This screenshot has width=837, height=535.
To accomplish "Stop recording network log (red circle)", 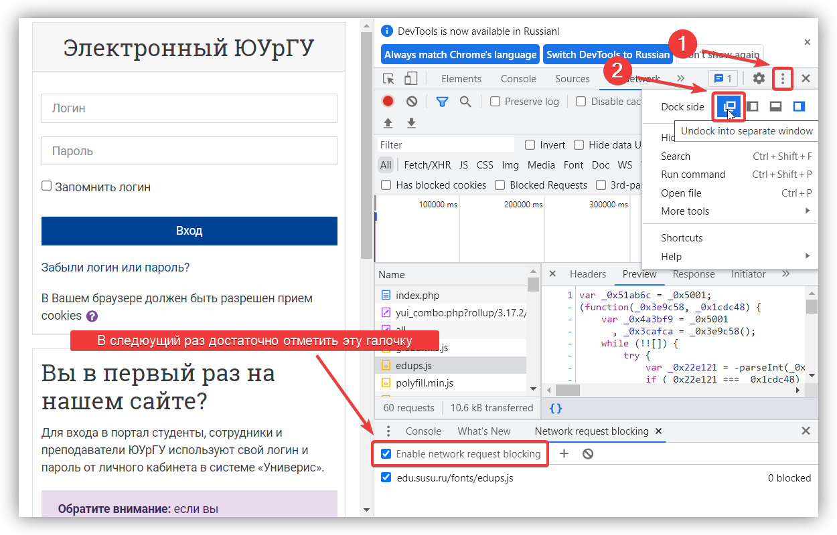I will (x=388, y=102).
